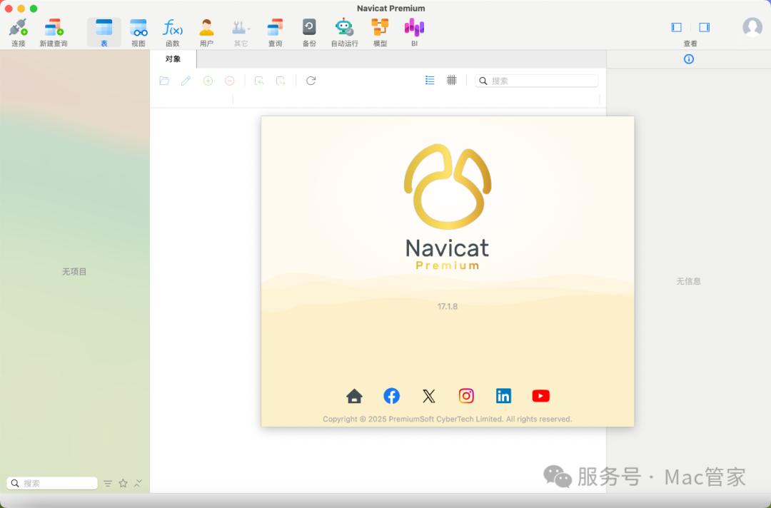Click the Model toolbar icon

(x=380, y=29)
